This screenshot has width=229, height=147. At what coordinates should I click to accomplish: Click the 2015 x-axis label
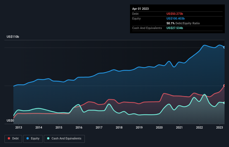[x=59, y=127]
